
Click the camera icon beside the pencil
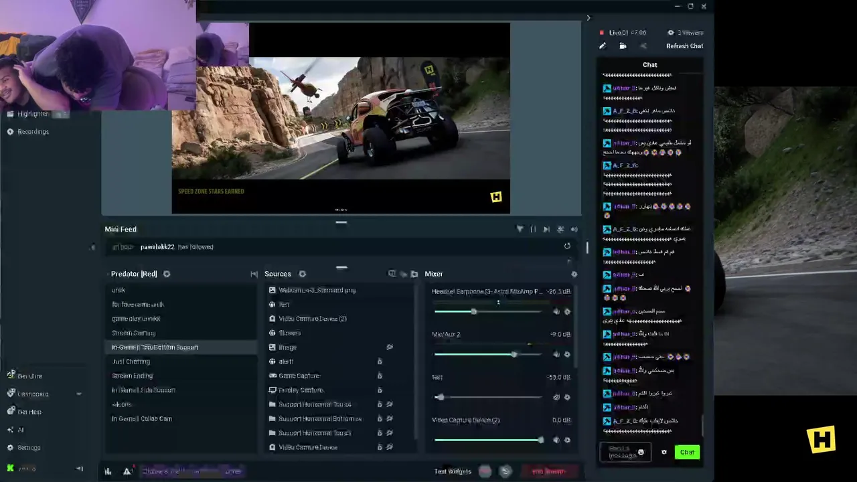coord(623,46)
